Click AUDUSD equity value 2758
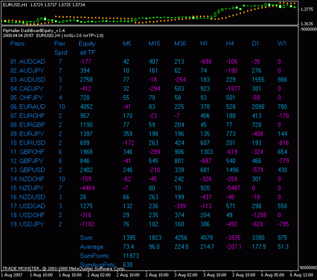Viewport: 317px width, 280px height. click(86, 79)
